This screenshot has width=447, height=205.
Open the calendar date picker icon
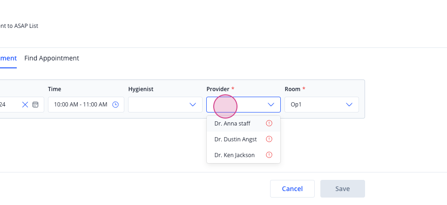point(35,105)
